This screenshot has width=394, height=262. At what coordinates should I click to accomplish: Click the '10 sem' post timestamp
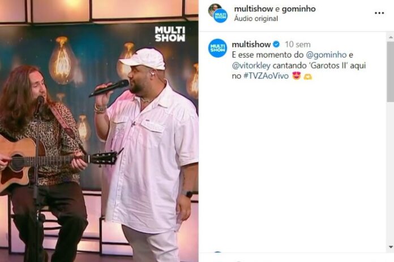pos(298,45)
